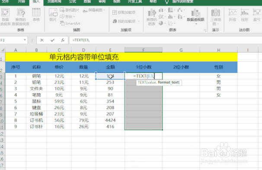Viewport: 262px width, 170px height.
Task: Insert a Picture (图片)
Action: point(53,15)
